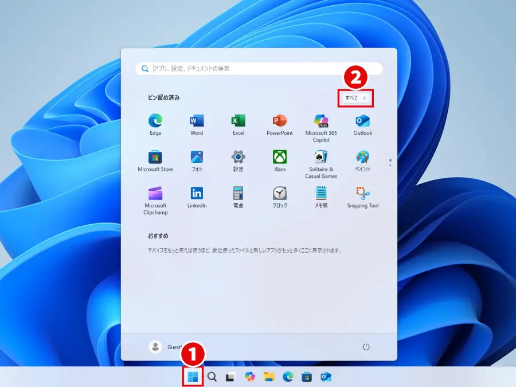The height and width of the screenshot is (387, 516).
Task: Open 設定 (Settings) app
Action: [239, 161]
